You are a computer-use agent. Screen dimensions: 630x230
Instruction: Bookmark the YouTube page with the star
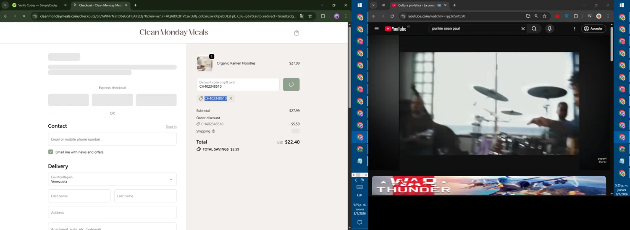click(x=545, y=16)
